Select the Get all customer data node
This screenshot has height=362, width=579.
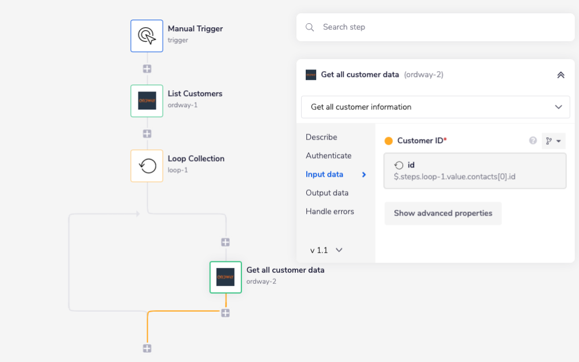(x=226, y=277)
